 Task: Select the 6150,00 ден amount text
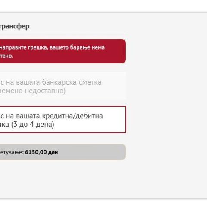[41, 152]
